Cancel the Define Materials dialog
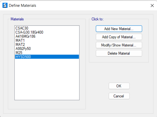 click(x=119, y=96)
